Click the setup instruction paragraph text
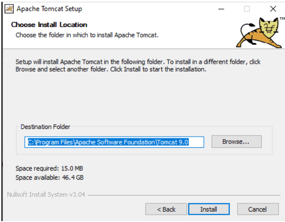The height and width of the screenshot is (222, 285). pyautogui.click(x=137, y=66)
